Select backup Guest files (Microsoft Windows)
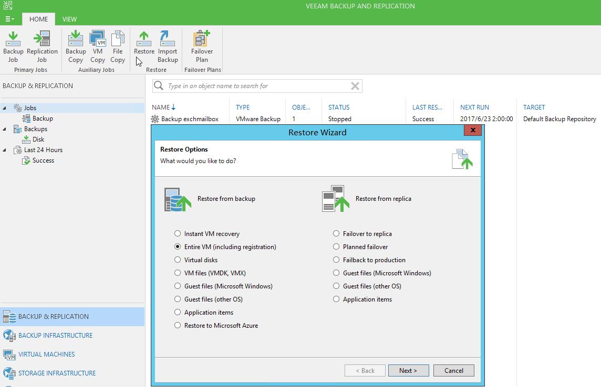601x387 pixels. point(178,286)
